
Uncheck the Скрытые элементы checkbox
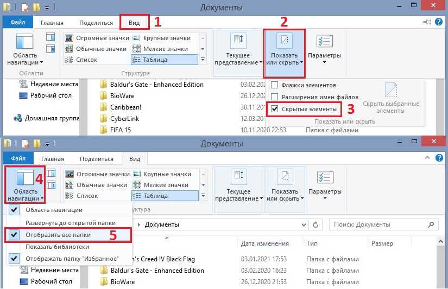(x=275, y=109)
